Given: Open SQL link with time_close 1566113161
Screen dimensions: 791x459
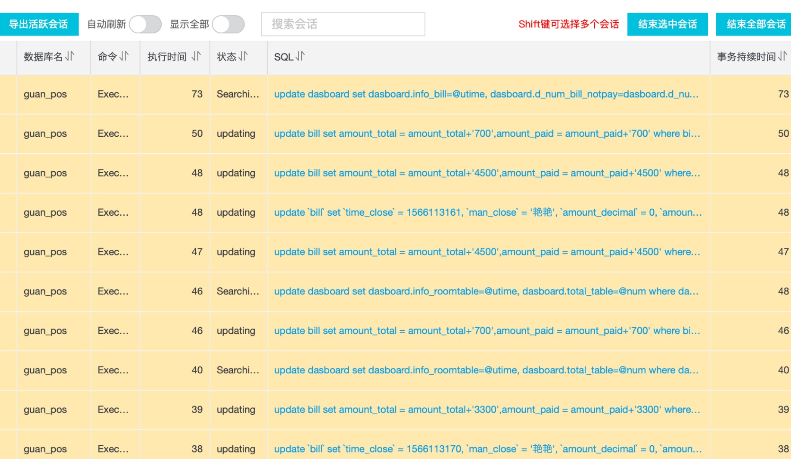Looking at the screenshot, I should coord(487,212).
